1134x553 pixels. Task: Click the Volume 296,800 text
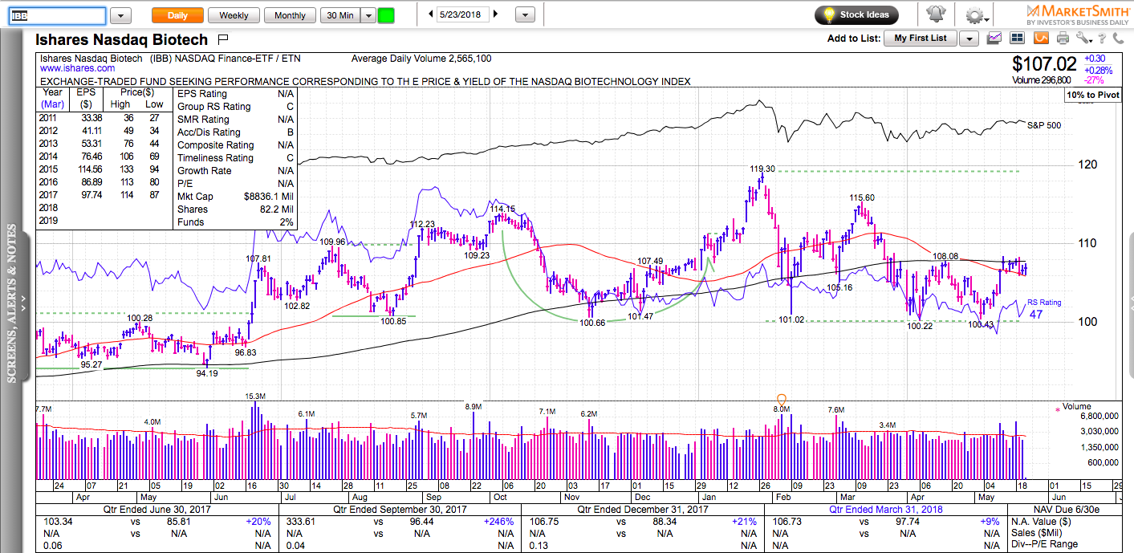point(1042,80)
